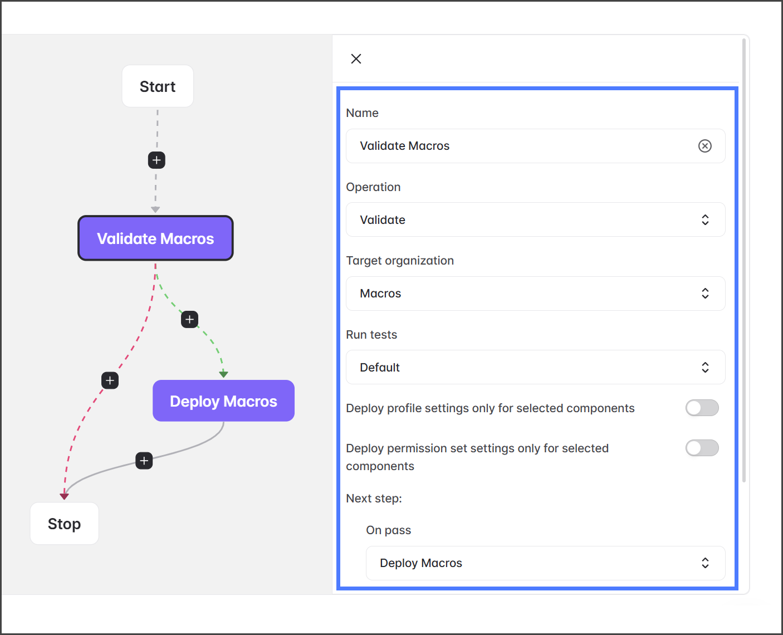Open the Operation dropdown

(535, 220)
